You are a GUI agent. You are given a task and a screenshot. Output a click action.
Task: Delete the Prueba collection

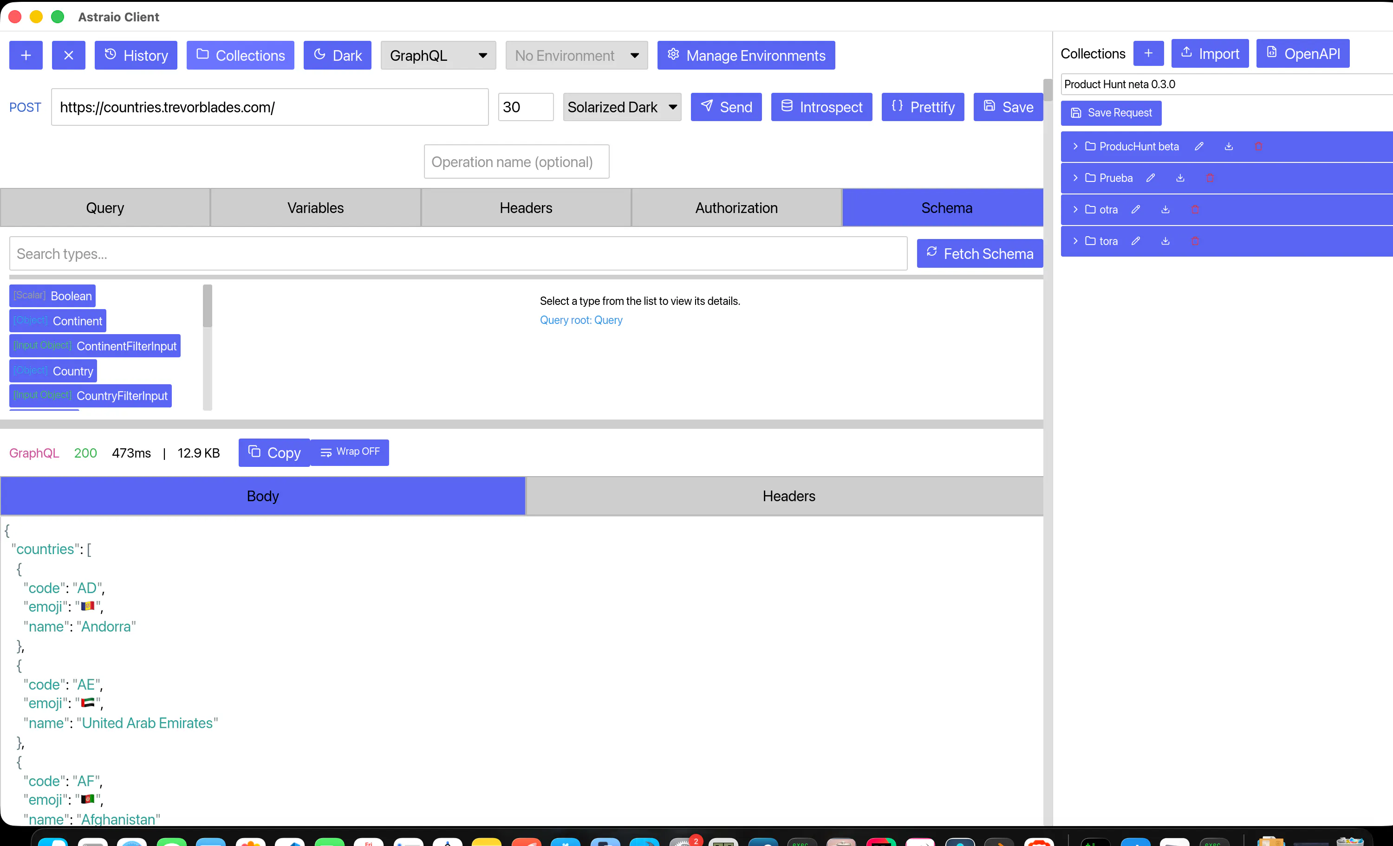[x=1210, y=178]
